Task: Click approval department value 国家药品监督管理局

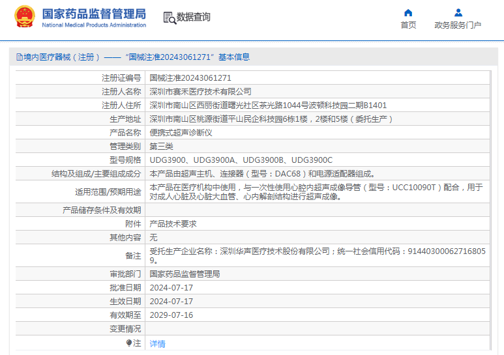Action: pyautogui.click(x=185, y=274)
